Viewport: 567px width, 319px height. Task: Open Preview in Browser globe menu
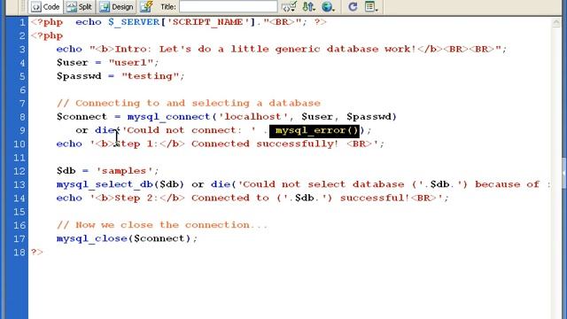pyautogui.click(x=328, y=6)
